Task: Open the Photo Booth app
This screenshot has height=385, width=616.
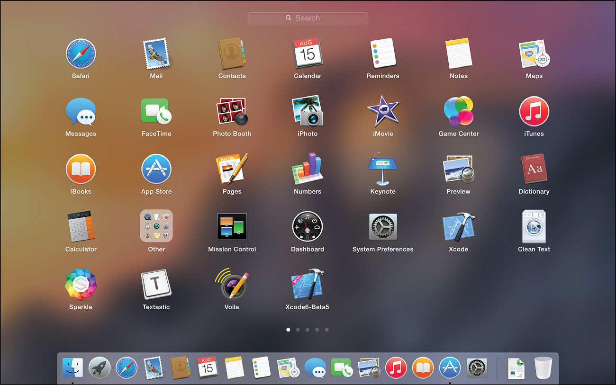Action: click(x=232, y=111)
